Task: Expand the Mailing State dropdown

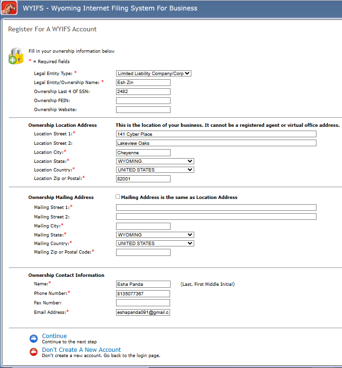Action: coord(155,235)
